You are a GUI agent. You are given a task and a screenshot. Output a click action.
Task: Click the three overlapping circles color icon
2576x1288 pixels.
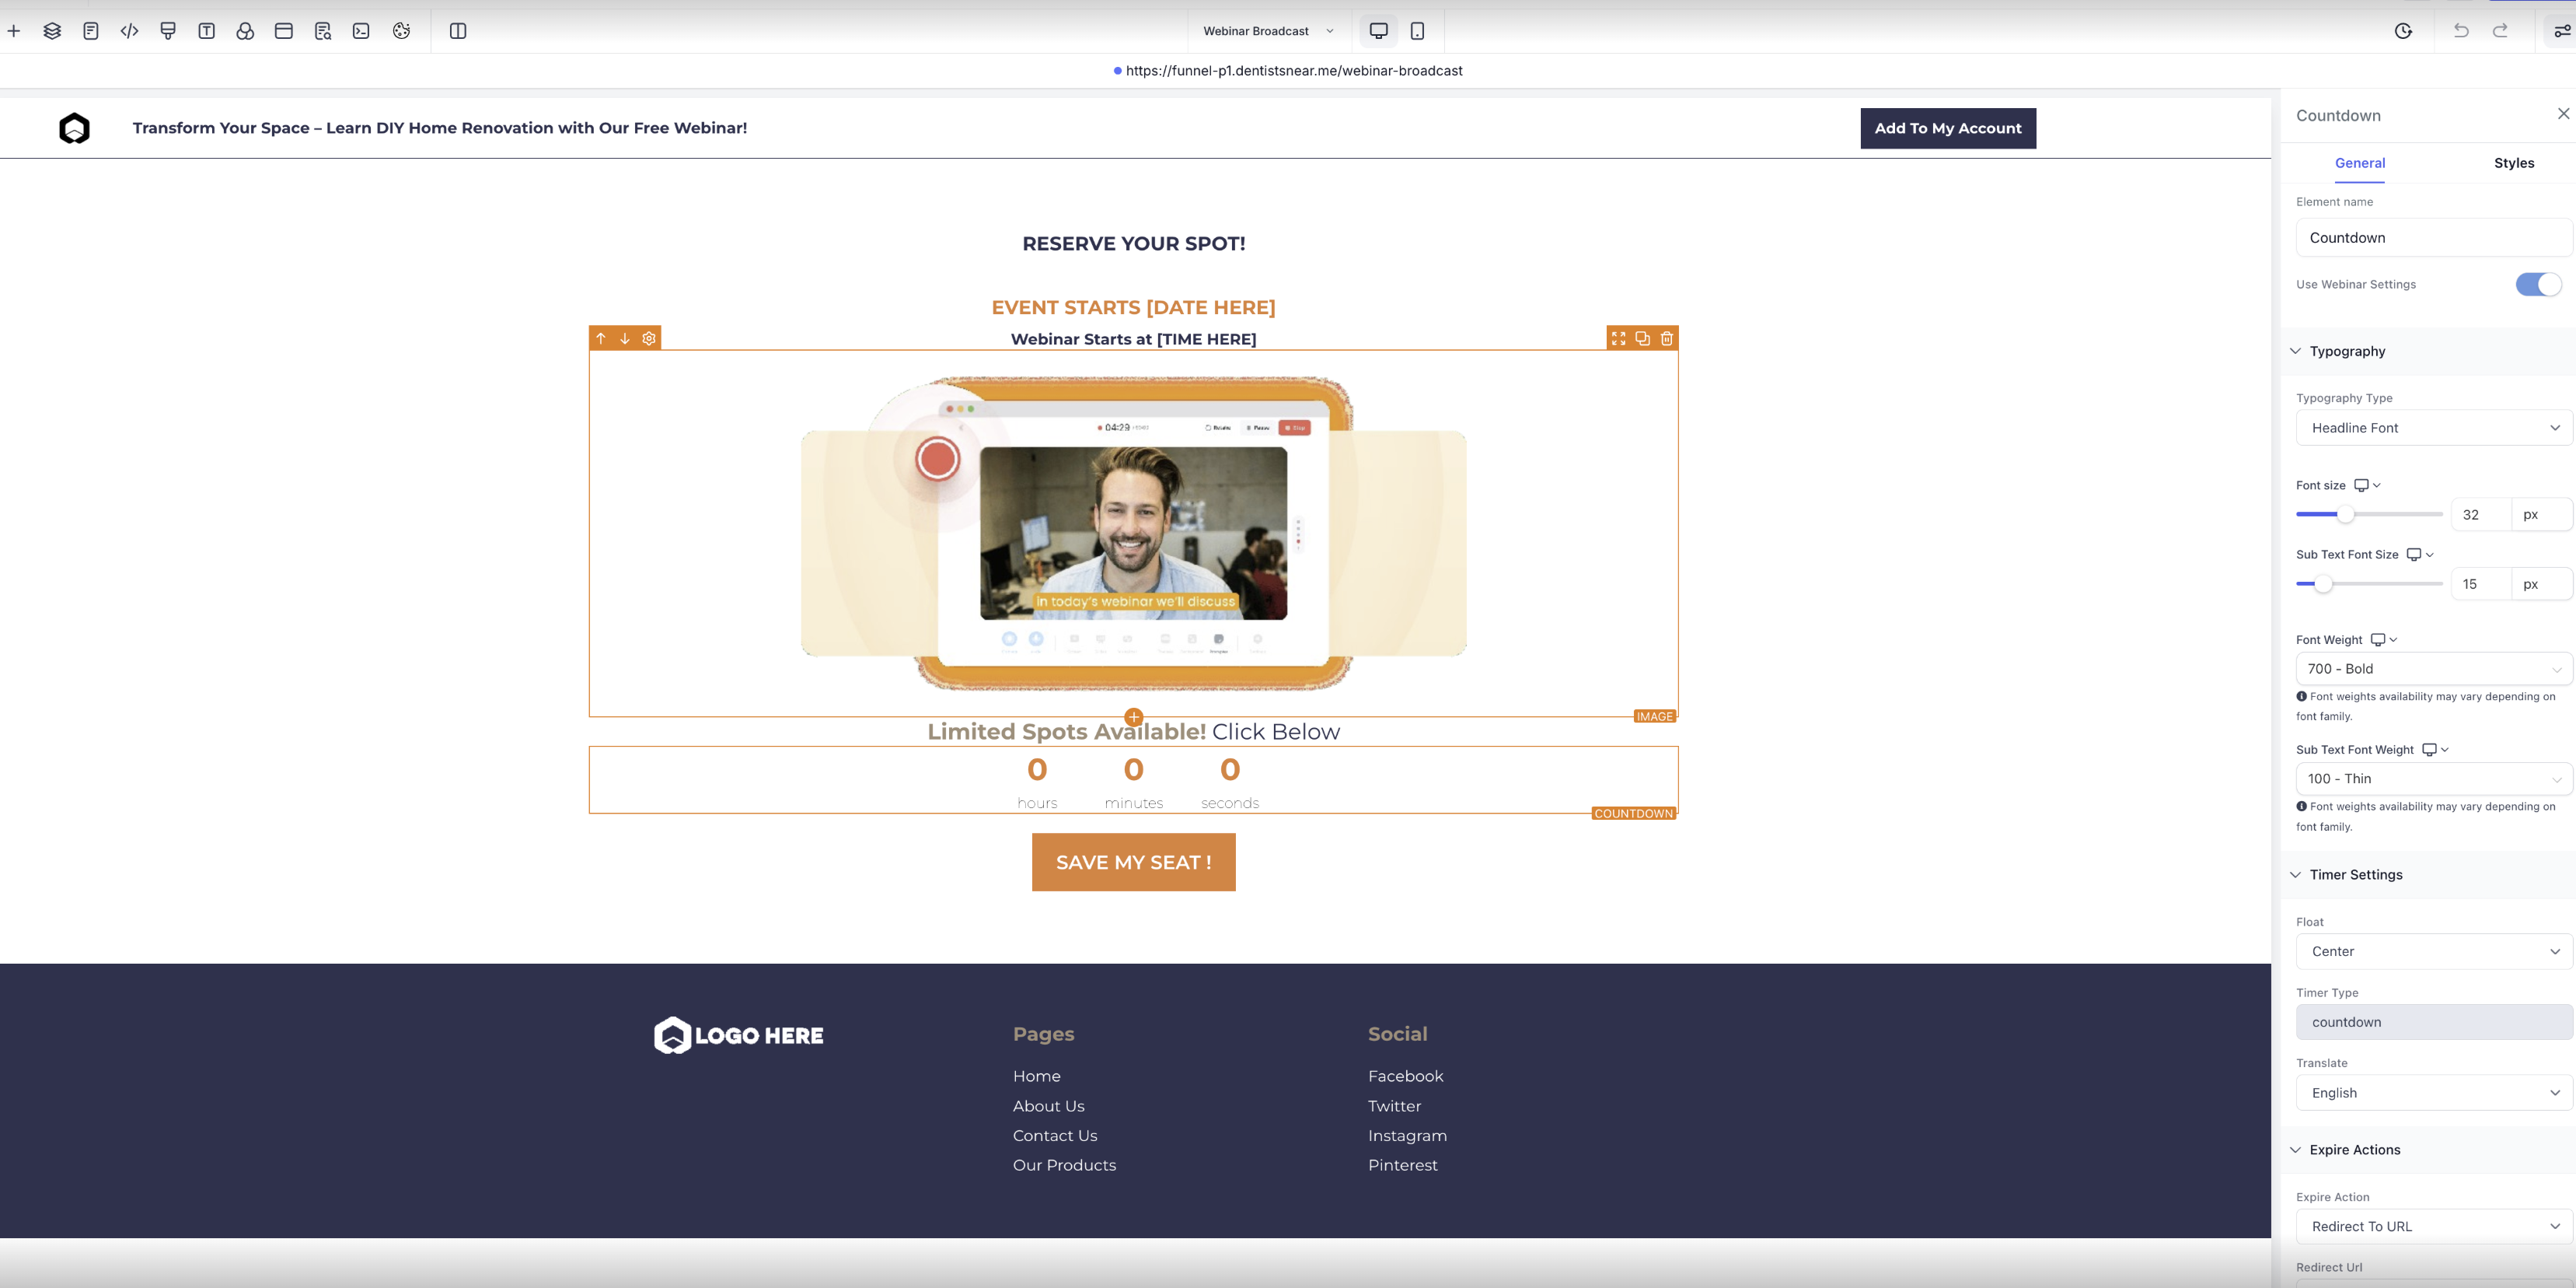click(245, 31)
